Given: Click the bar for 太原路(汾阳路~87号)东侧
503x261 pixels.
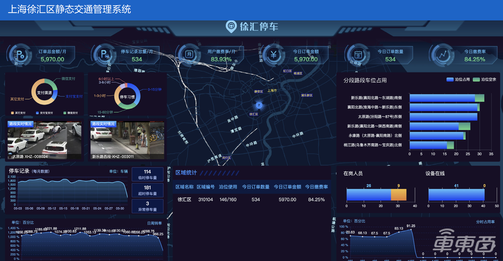Looking at the screenshot, I should click(x=443, y=116).
